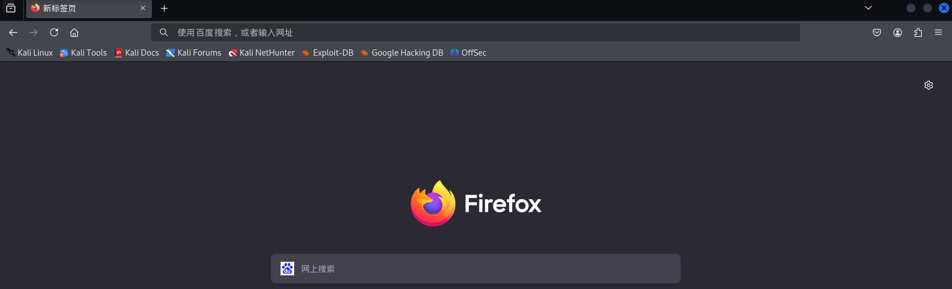Close the Firefox window
952x289 pixels.
point(944,8)
